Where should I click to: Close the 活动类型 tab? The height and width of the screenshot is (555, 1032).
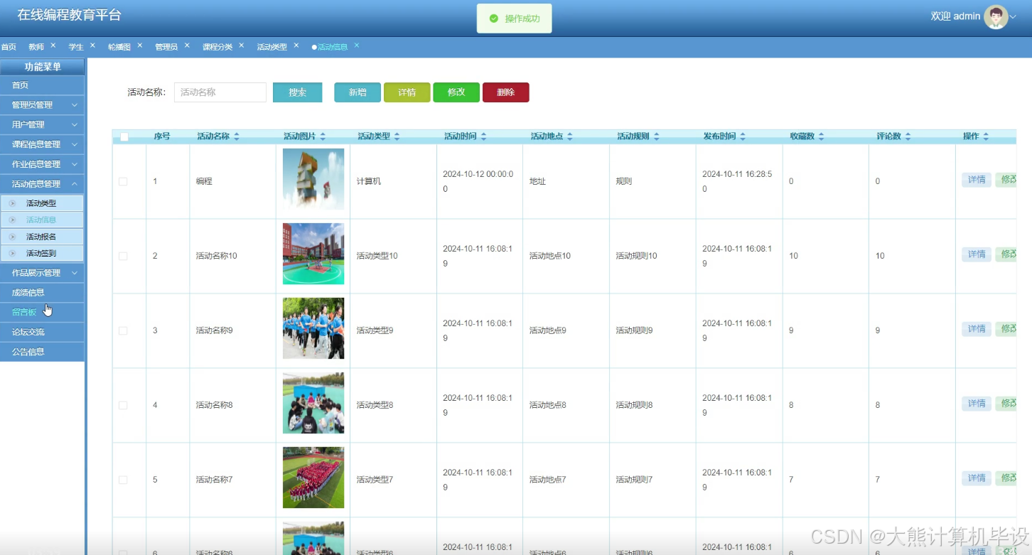[296, 45]
